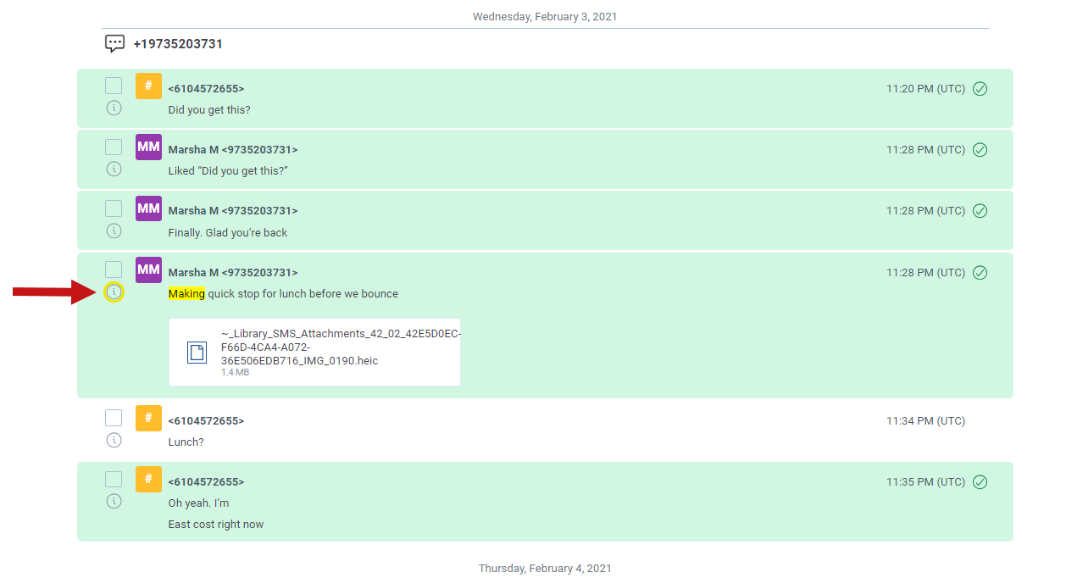1066x578 pixels.
Task: Click the 11:20 PM (UTC) timestamp
Action: [925, 88]
